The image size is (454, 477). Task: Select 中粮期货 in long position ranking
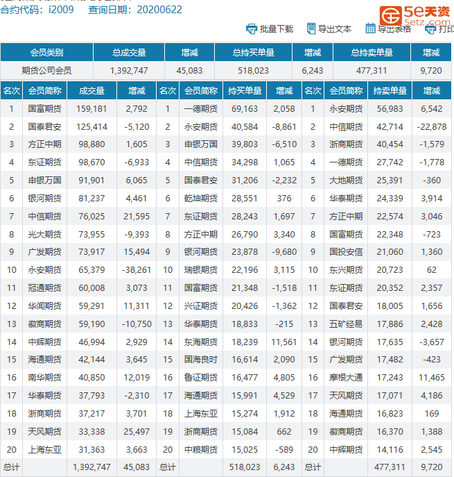coord(201,450)
